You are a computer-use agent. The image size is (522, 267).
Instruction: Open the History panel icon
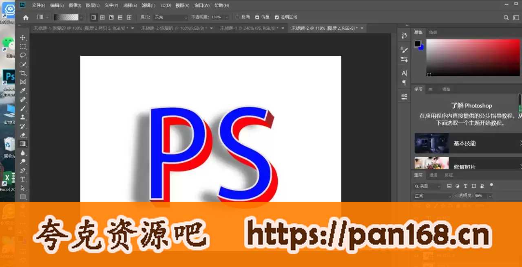coord(404,36)
